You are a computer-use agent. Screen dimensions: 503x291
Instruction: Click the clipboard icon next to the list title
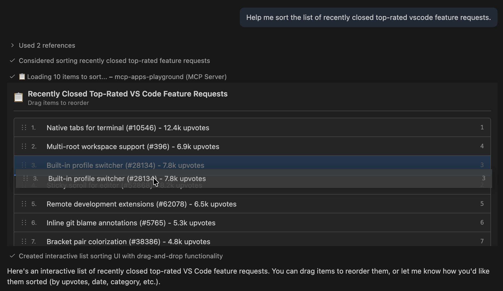[x=18, y=97]
